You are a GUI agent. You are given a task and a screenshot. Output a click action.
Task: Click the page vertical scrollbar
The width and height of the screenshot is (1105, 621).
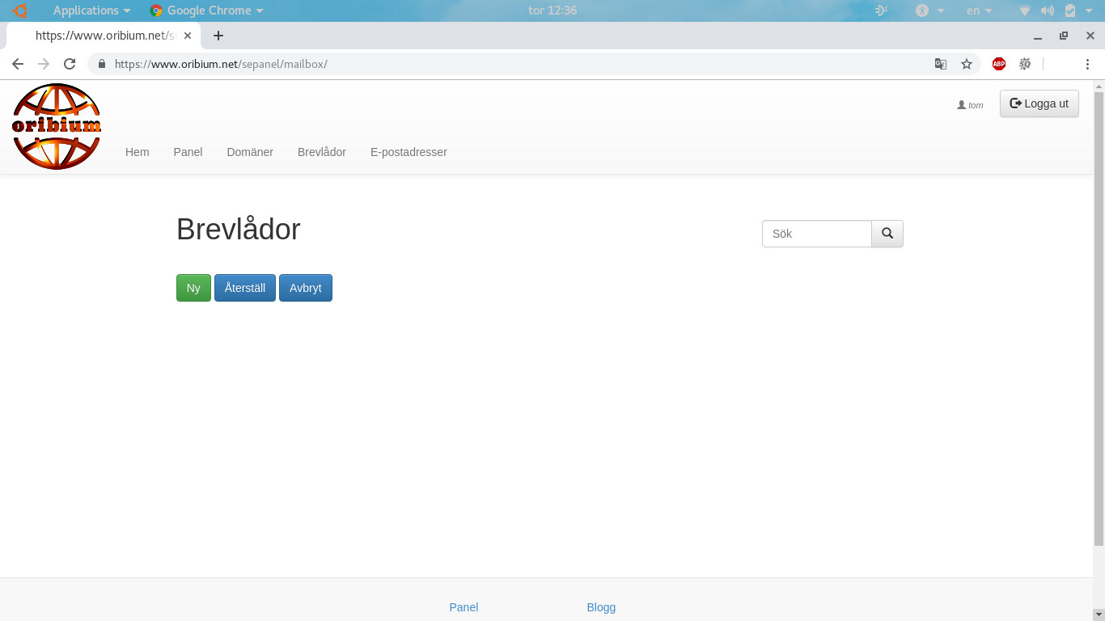[1099, 319]
